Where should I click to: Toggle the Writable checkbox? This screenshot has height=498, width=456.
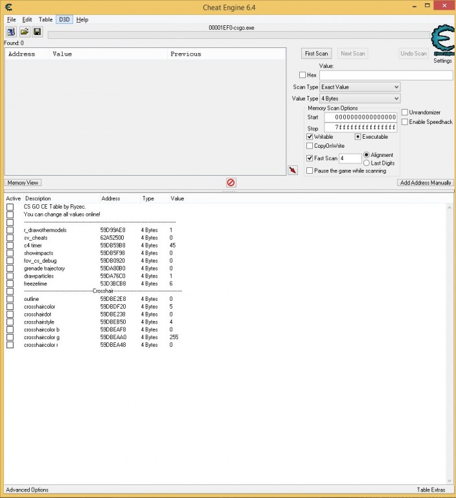point(310,137)
